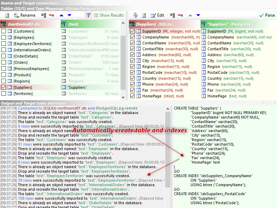Remove a column mapping in the right toolbar
Image resolution: width=277 pixels, height=208 pixels.
(180, 15)
